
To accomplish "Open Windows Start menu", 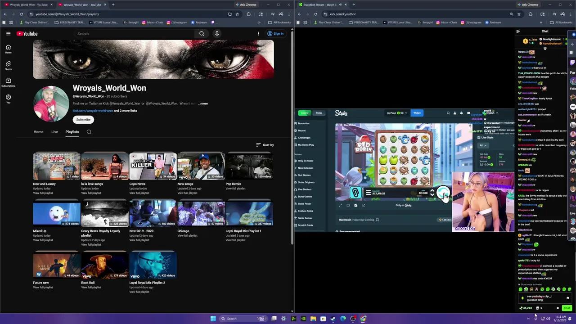I will click(x=213, y=319).
